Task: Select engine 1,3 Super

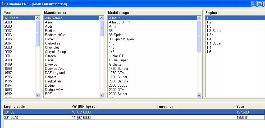Action: click(x=214, y=31)
